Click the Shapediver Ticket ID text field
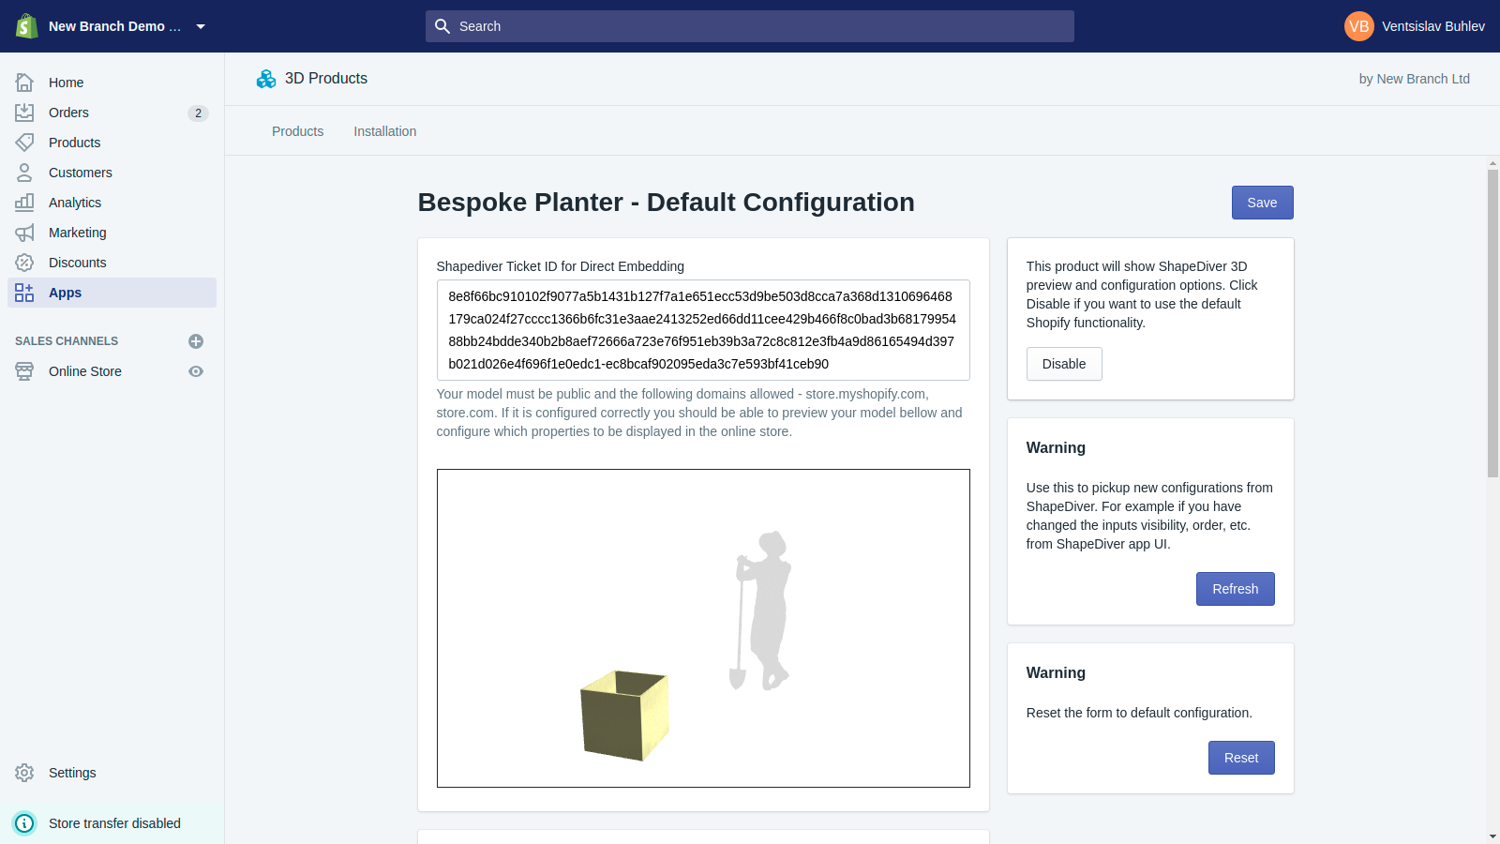Screen dimensions: 1500x844 [x=703, y=330]
